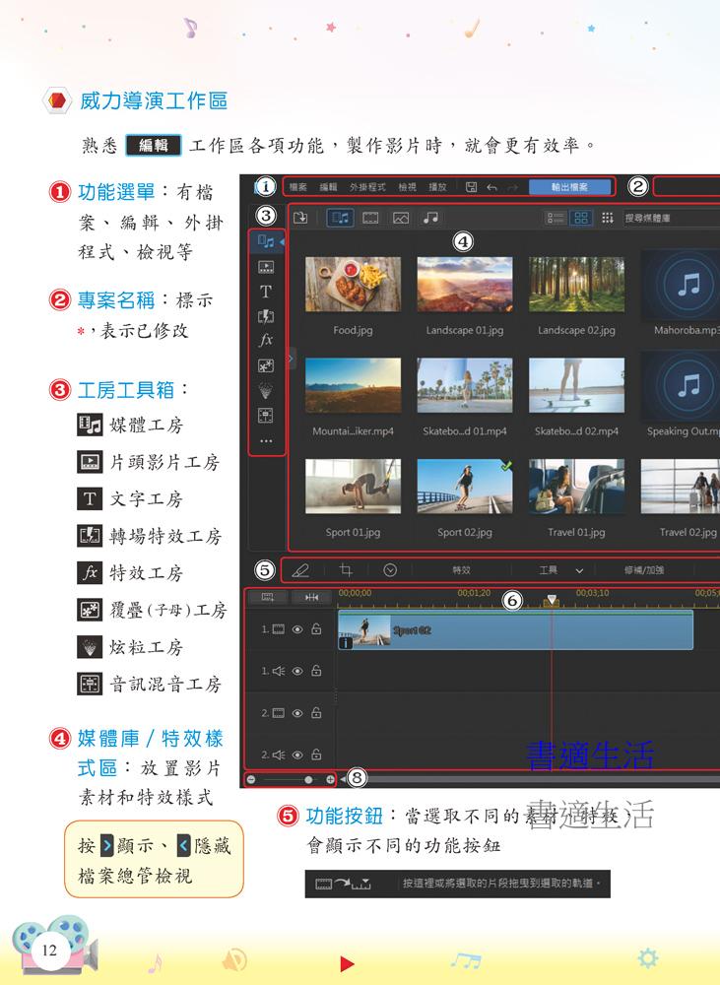
Task: Toggle visibility eye of video track 2
Action: click(x=297, y=713)
